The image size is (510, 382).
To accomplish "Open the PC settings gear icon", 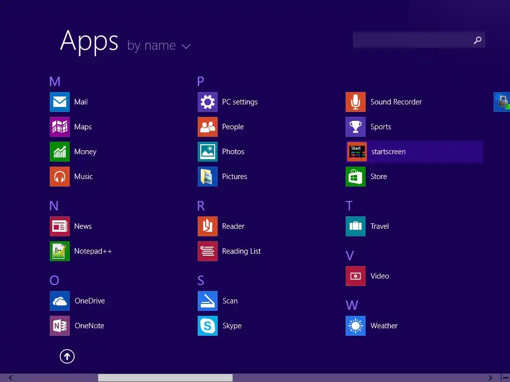I will point(208,102).
